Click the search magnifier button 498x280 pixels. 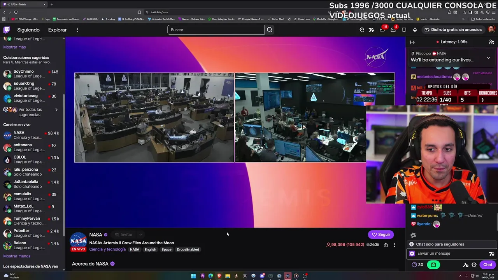click(270, 30)
